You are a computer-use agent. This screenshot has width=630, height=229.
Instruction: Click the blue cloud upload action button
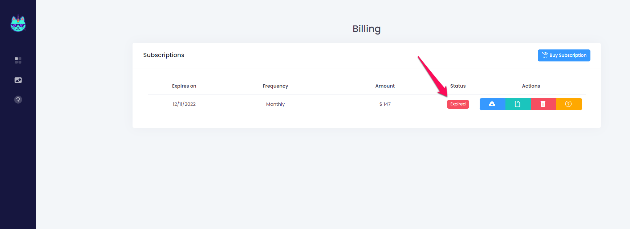point(492,104)
